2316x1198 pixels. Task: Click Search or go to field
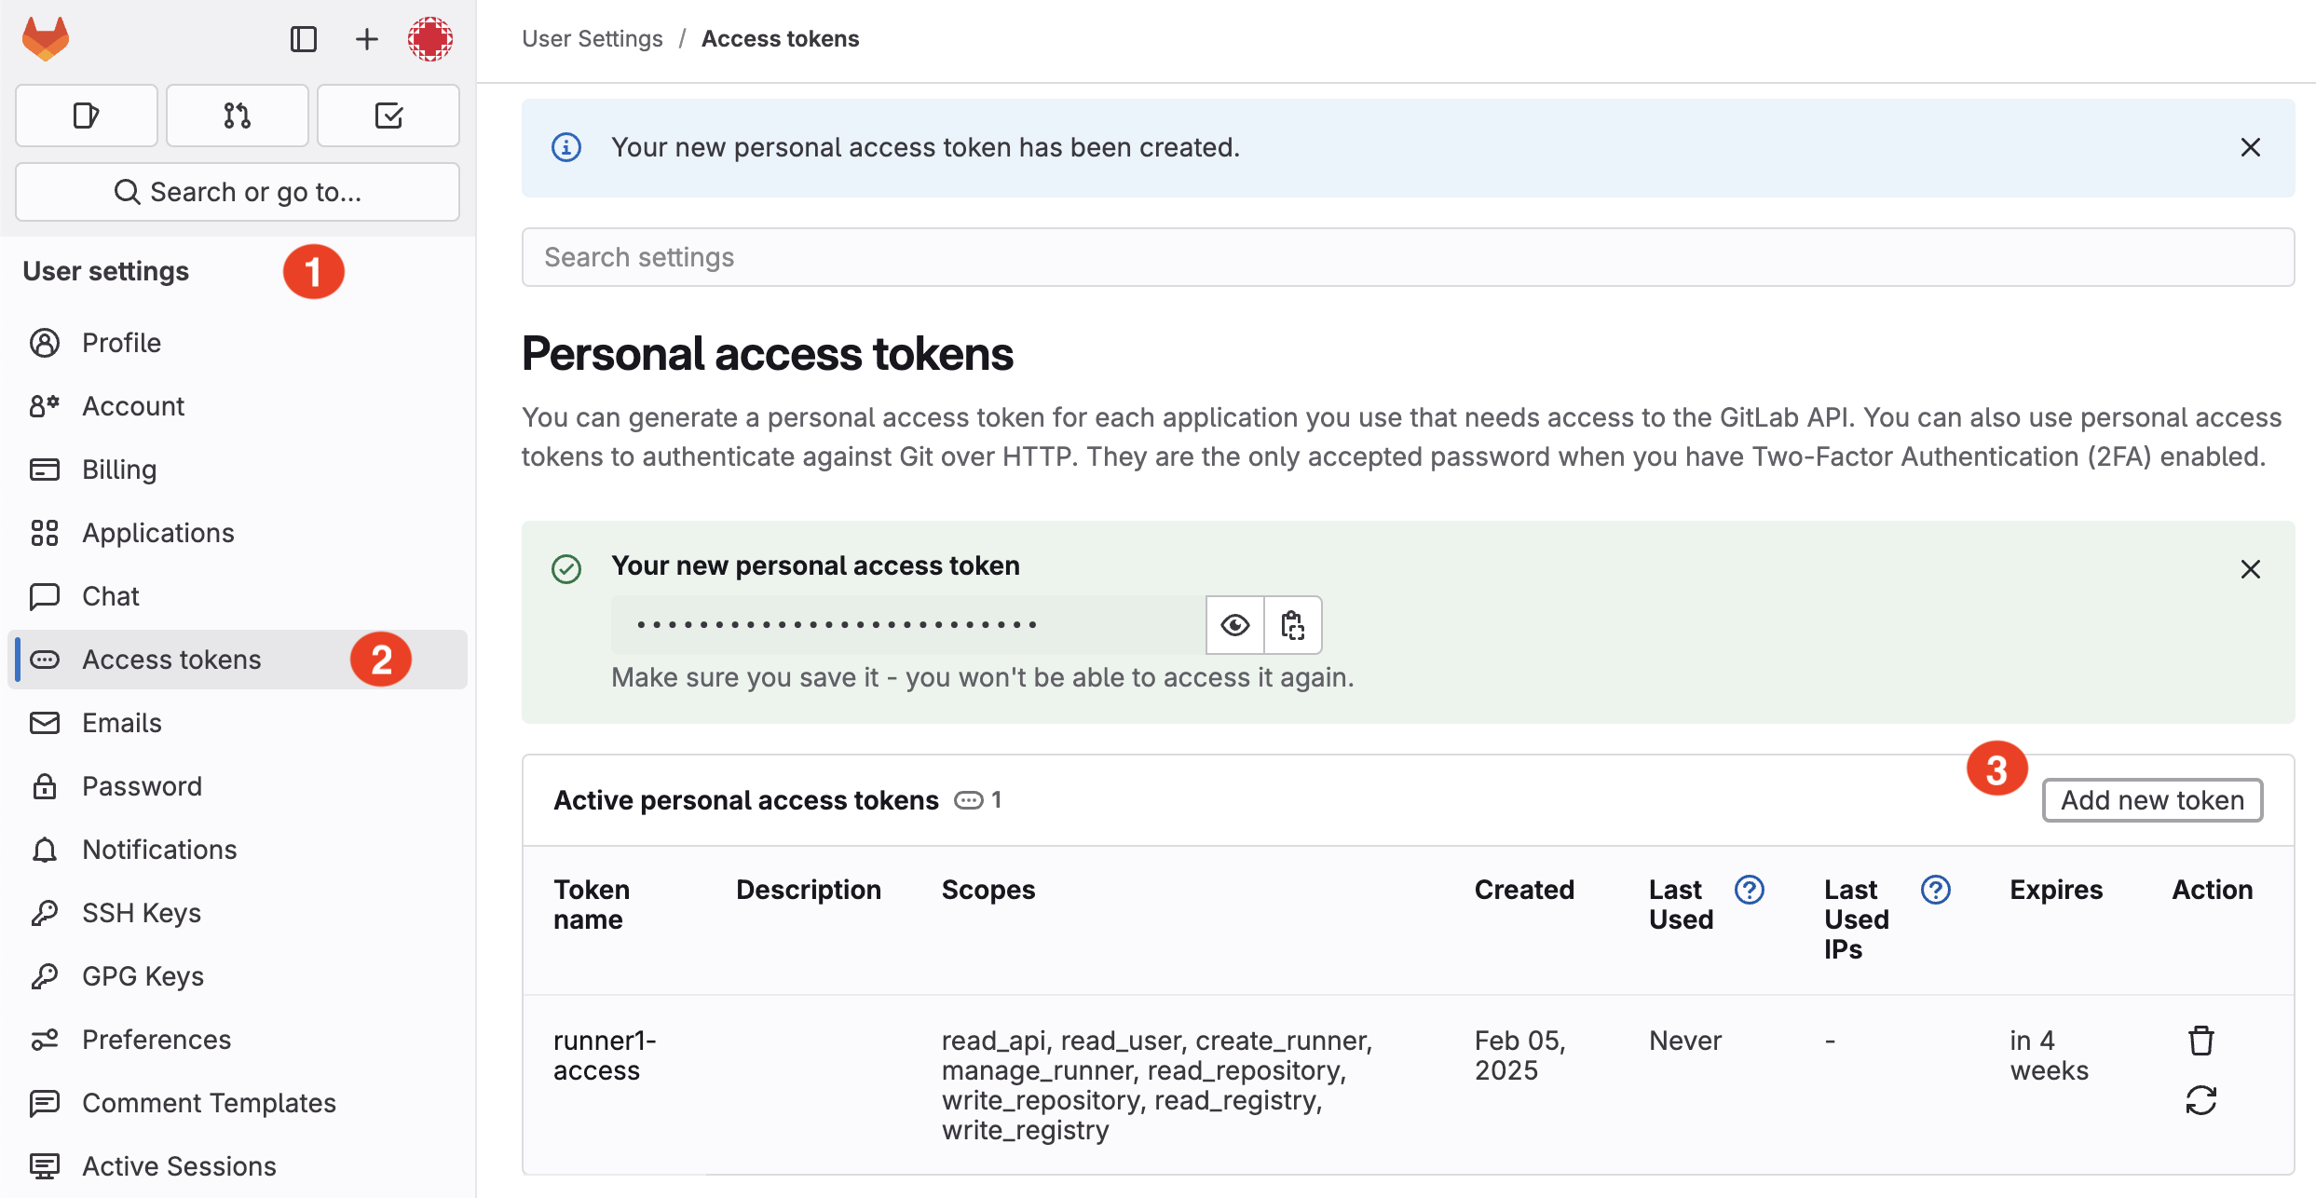click(x=238, y=192)
